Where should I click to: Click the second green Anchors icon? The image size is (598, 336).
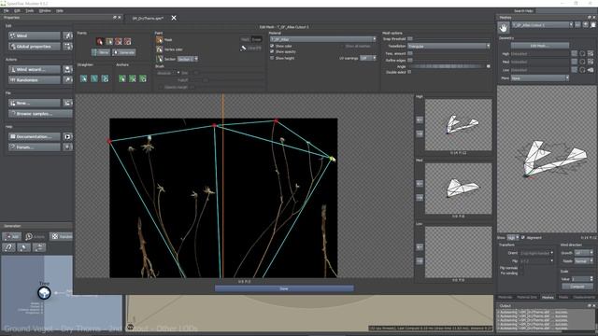(133, 78)
